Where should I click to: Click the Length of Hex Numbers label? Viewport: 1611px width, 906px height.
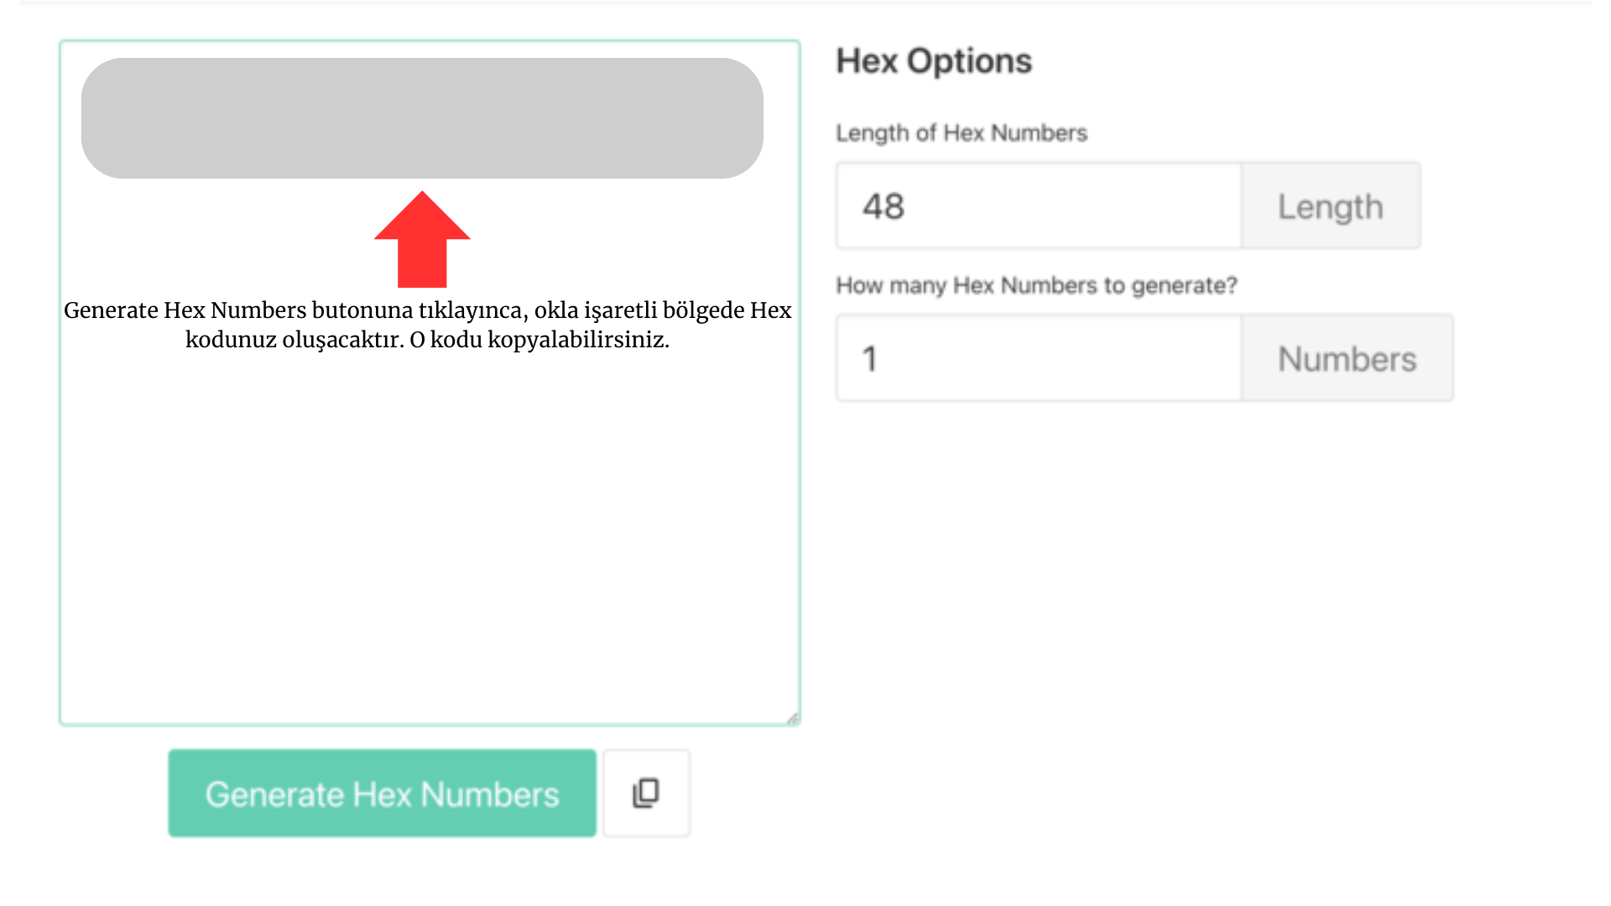pyautogui.click(x=962, y=133)
